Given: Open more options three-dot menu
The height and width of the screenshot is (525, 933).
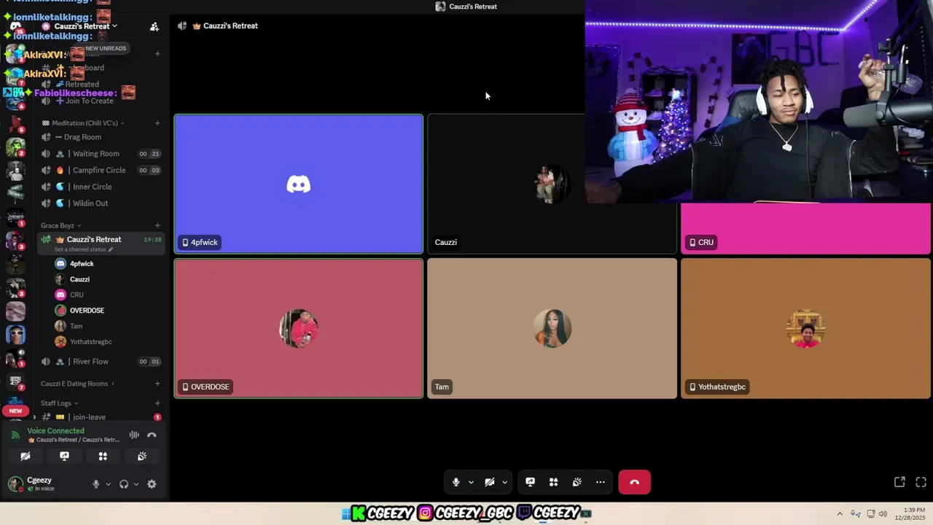Looking at the screenshot, I should point(600,482).
